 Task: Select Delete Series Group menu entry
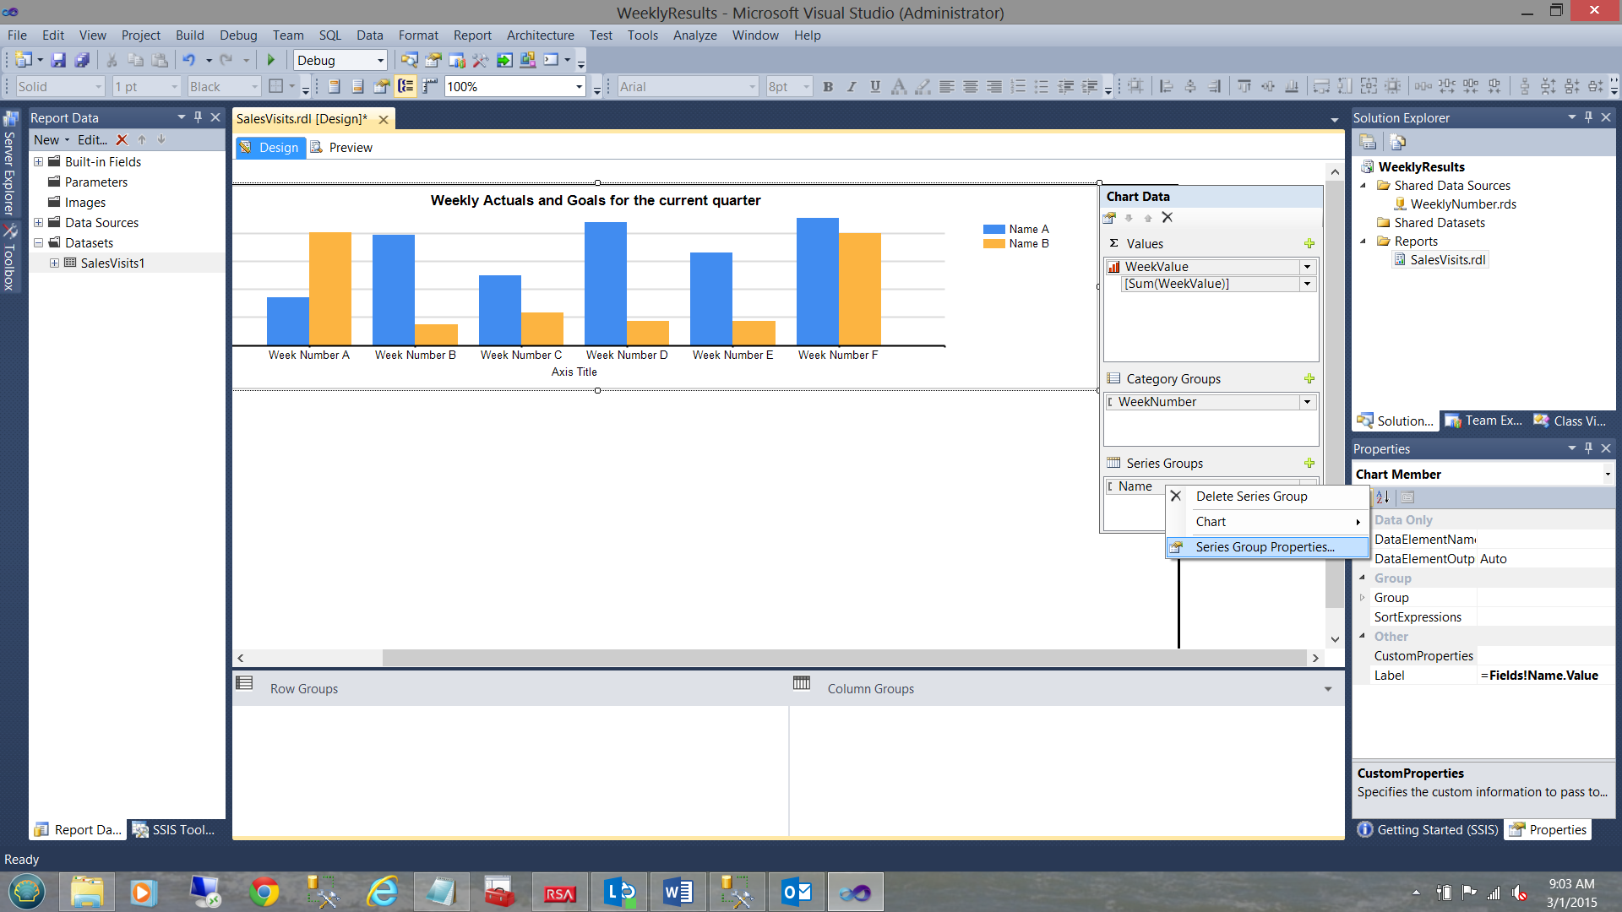coord(1251,497)
